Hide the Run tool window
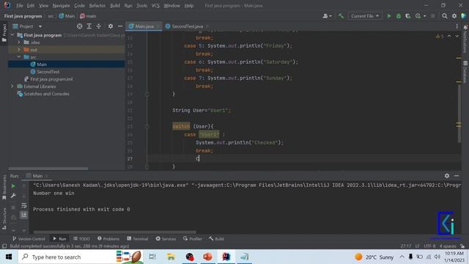The height and width of the screenshot is (264, 469). [x=457, y=176]
